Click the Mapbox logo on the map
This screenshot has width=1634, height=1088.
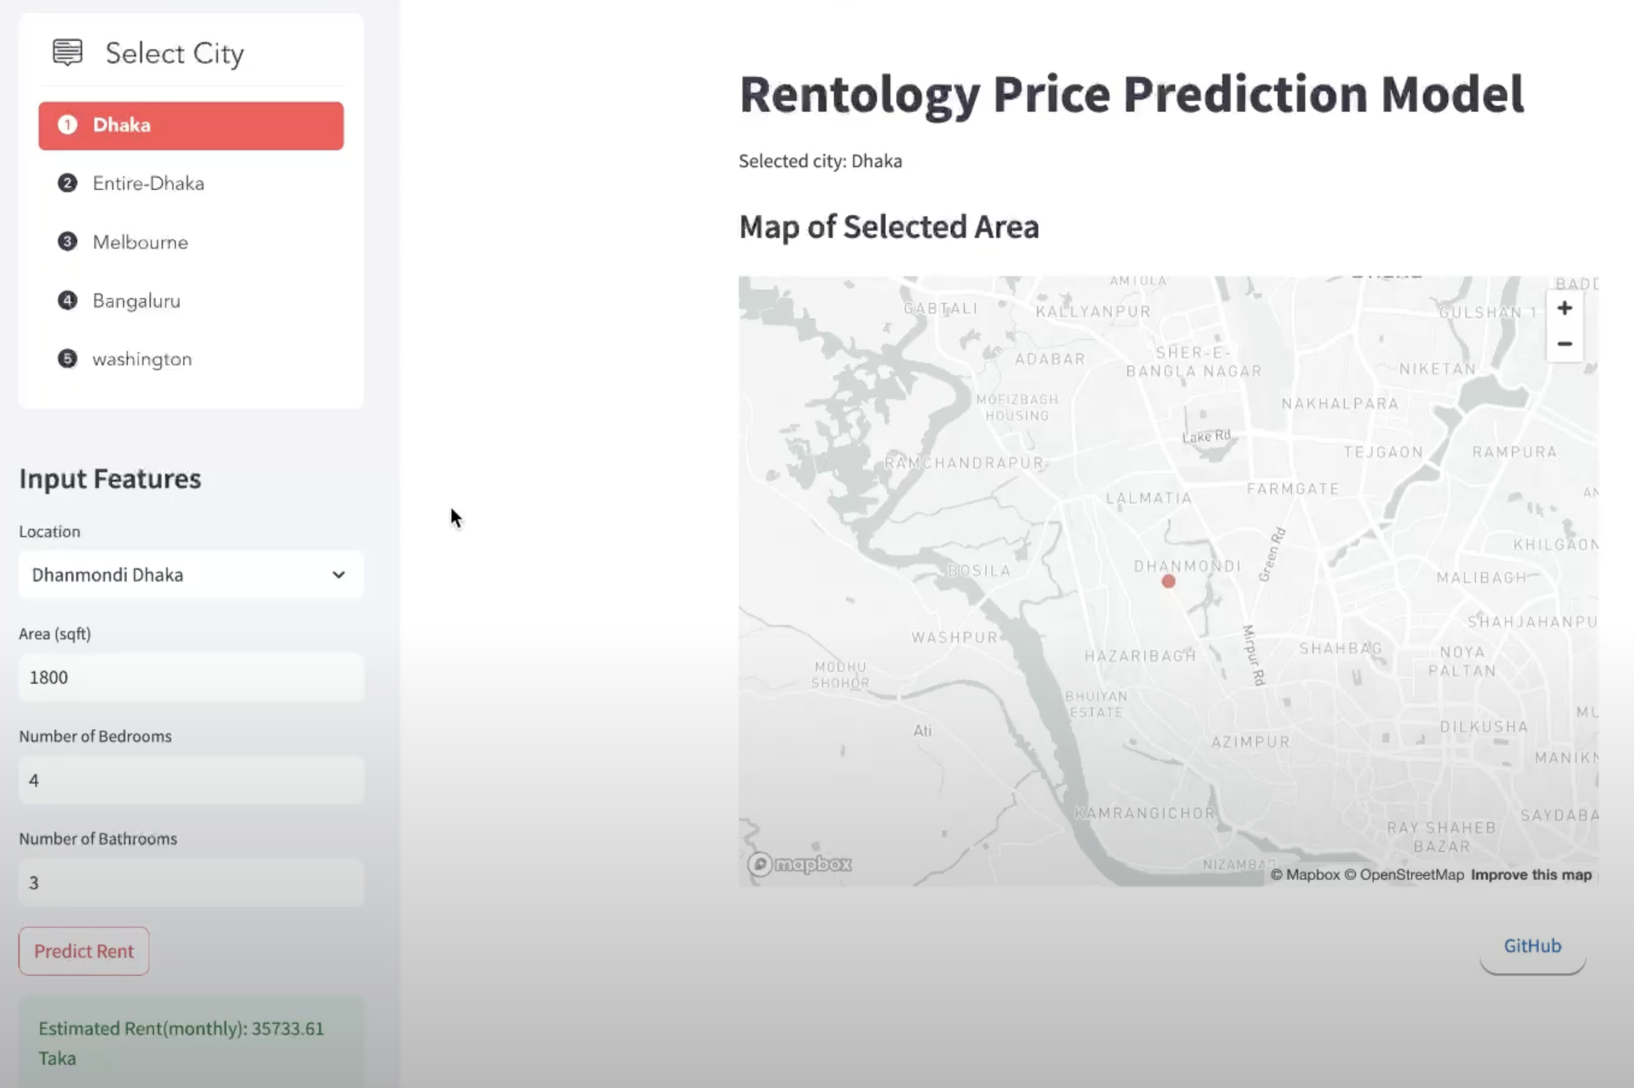pyautogui.click(x=799, y=864)
